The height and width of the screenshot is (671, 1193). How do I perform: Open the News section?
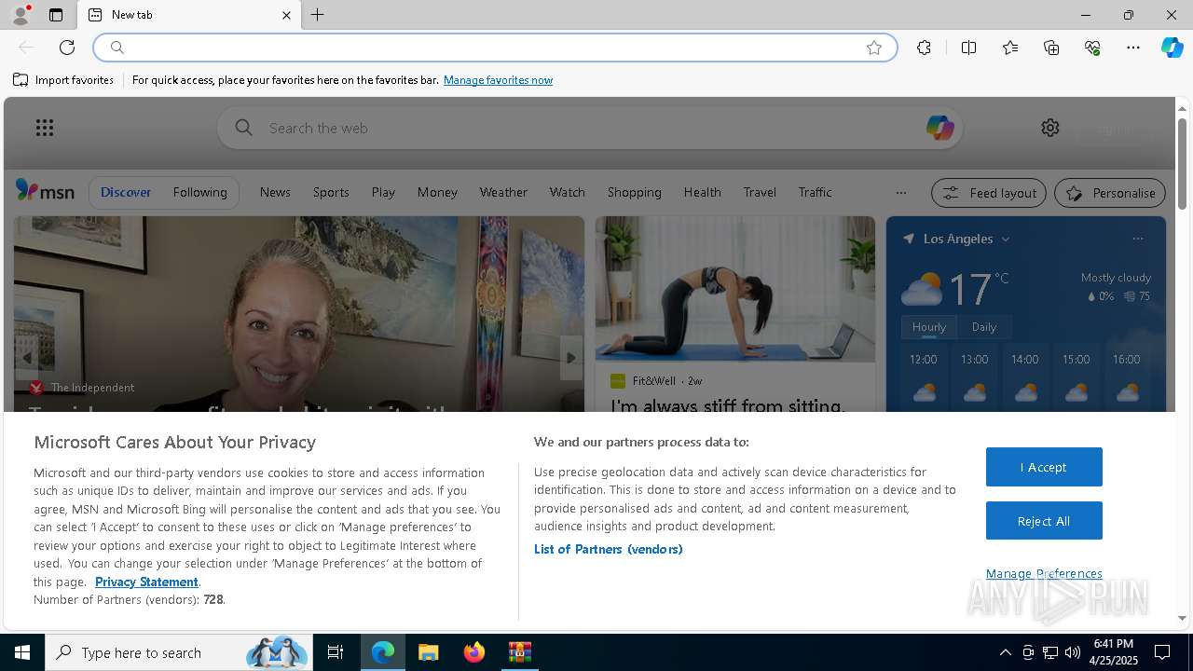click(x=275, y=192)
